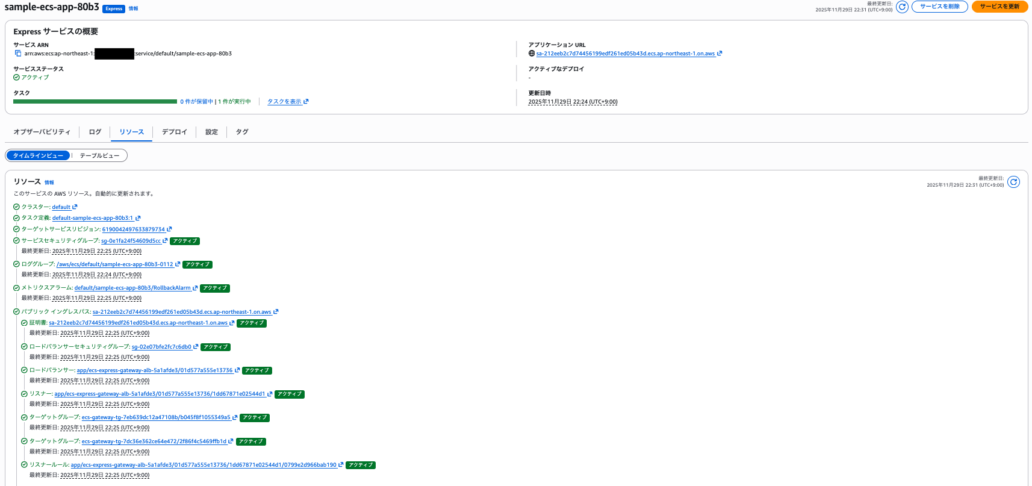Refresh the resources panel with its icon
Image resolution: width=1032 pixels, height=486 pixels.
tap(1014, 182)
